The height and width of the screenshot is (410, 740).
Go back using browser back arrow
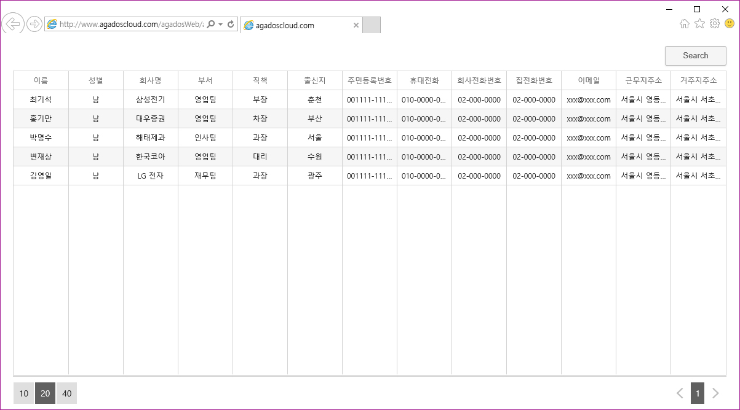[x=12, y=24]
